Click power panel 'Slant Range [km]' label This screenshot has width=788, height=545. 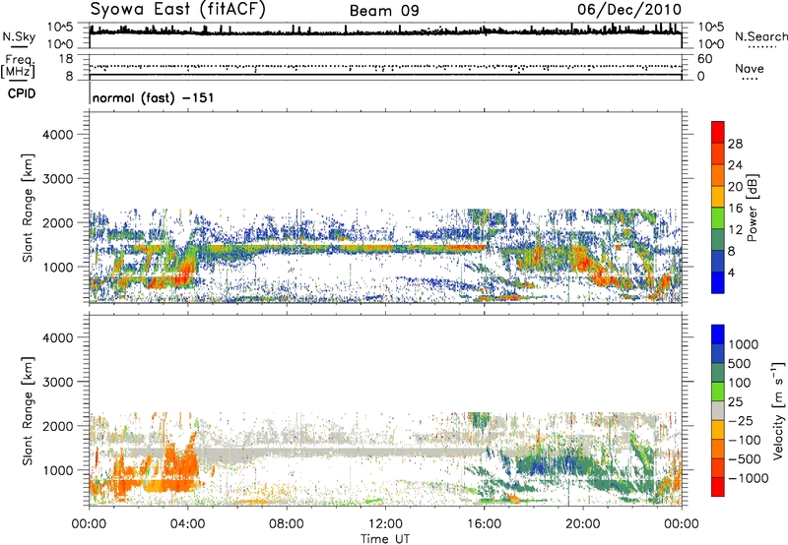tap(28, 208)
